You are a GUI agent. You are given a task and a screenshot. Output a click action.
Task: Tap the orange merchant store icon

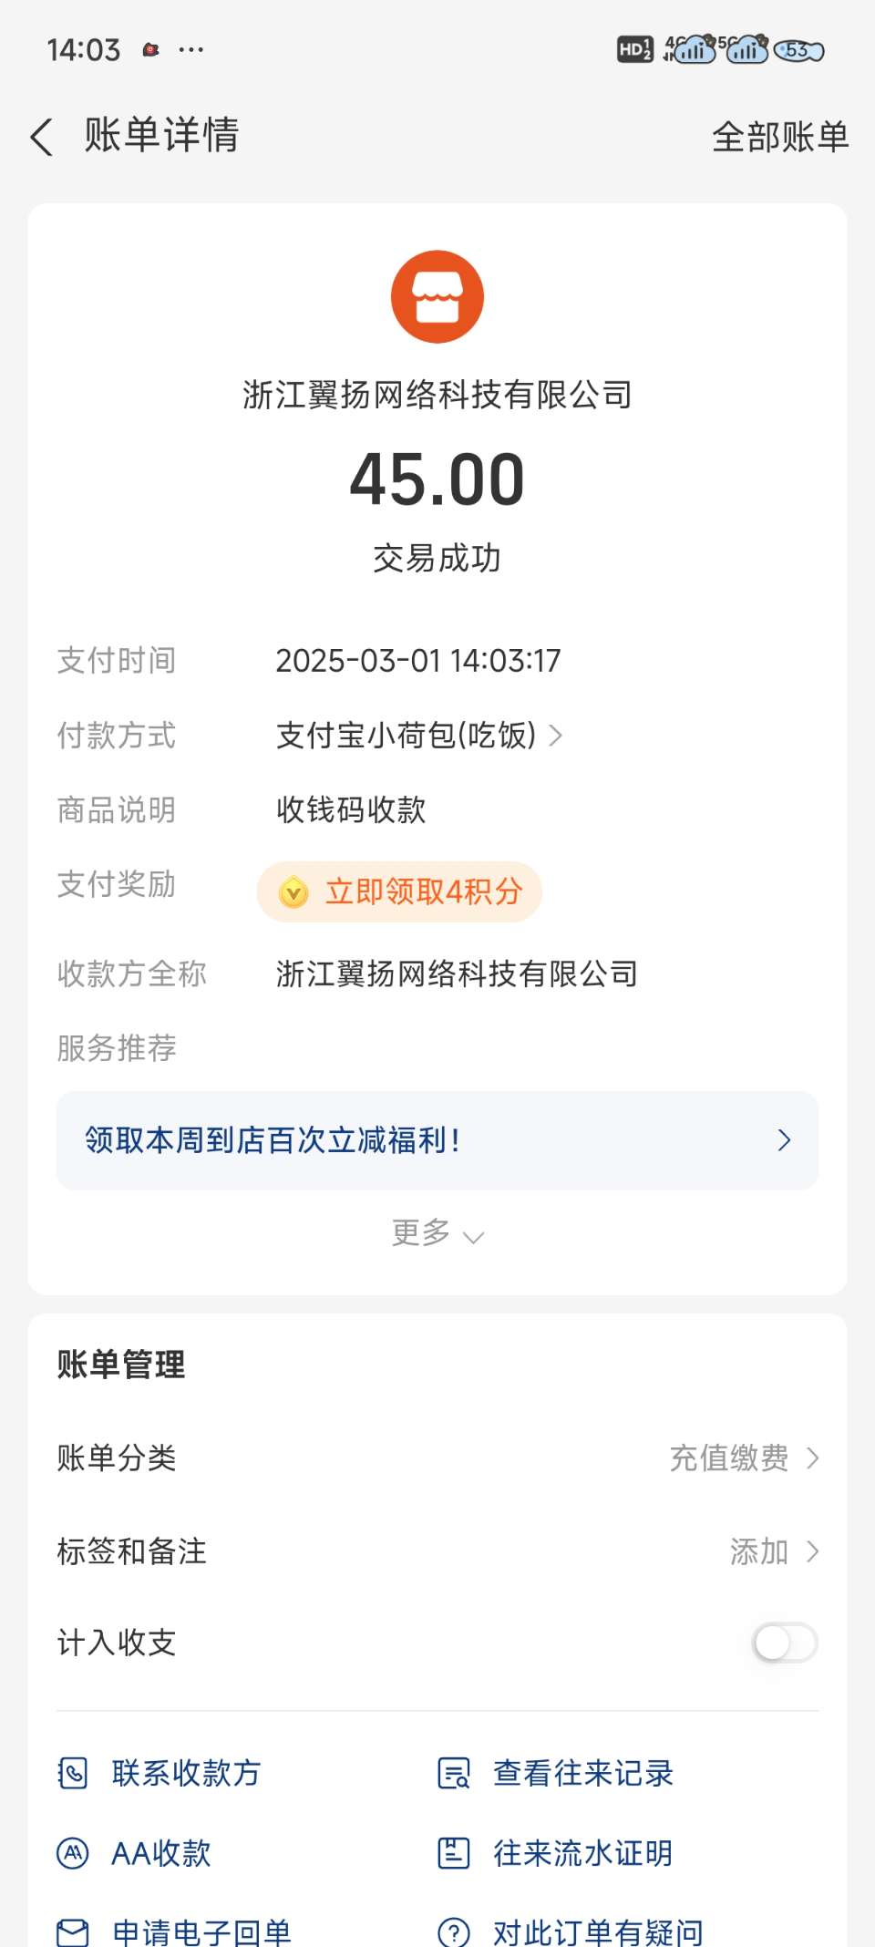click(437, 297)
